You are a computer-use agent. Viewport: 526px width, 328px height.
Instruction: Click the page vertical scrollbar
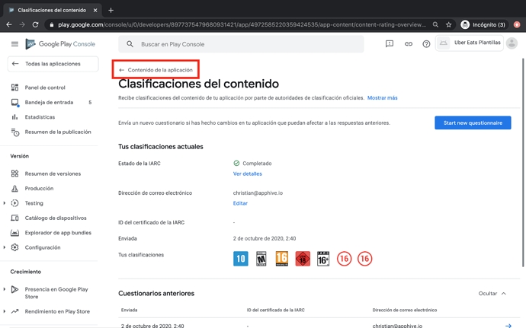[x=523, y=163]
